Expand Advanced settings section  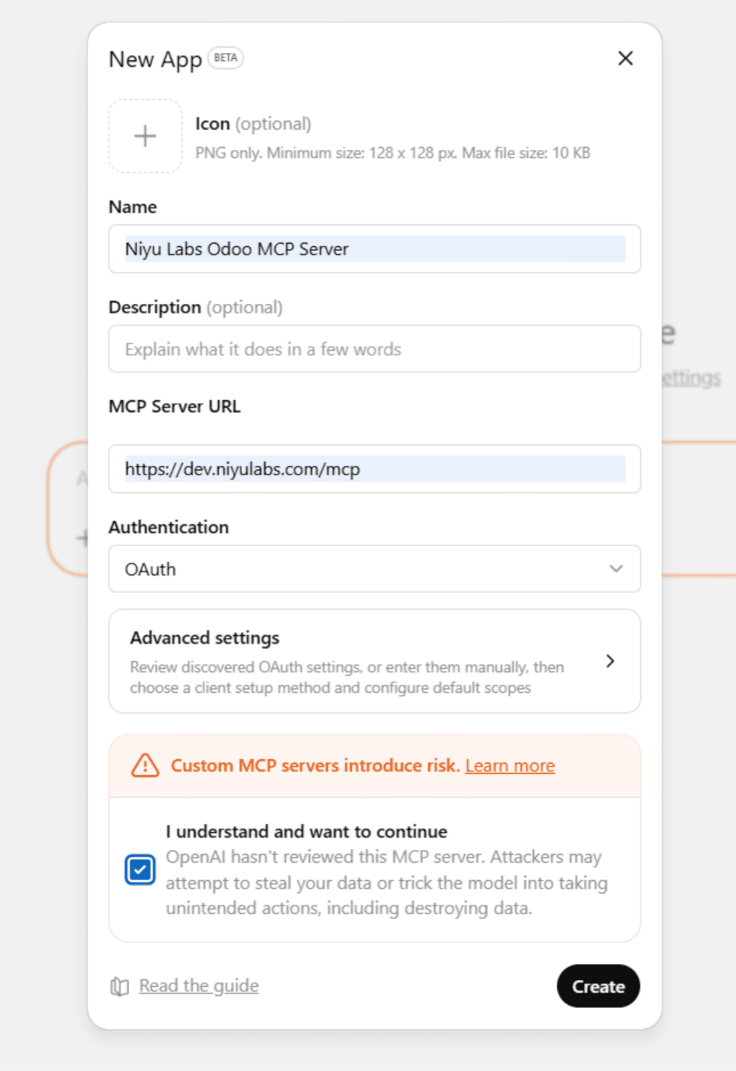pyautogui.click(x=375, y=661)
